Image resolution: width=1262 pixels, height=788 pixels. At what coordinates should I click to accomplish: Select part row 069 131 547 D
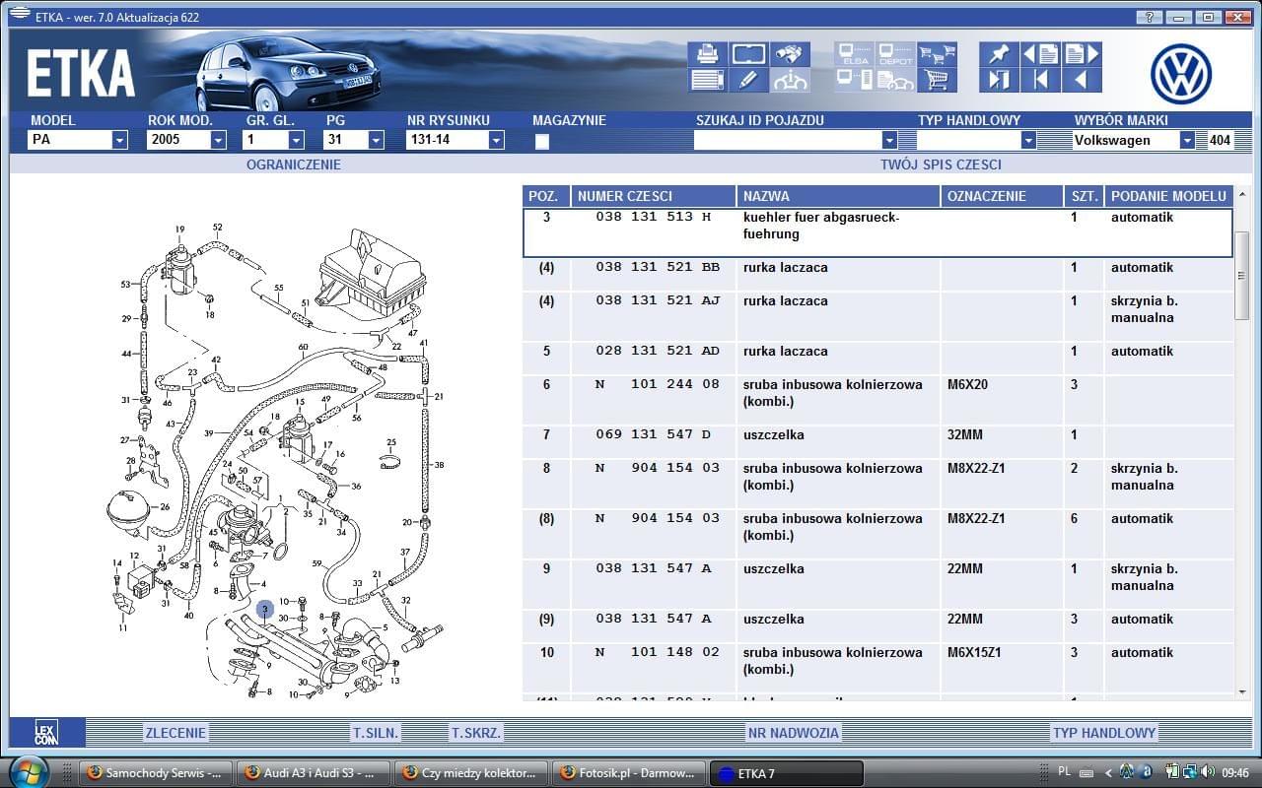(877, 442)
